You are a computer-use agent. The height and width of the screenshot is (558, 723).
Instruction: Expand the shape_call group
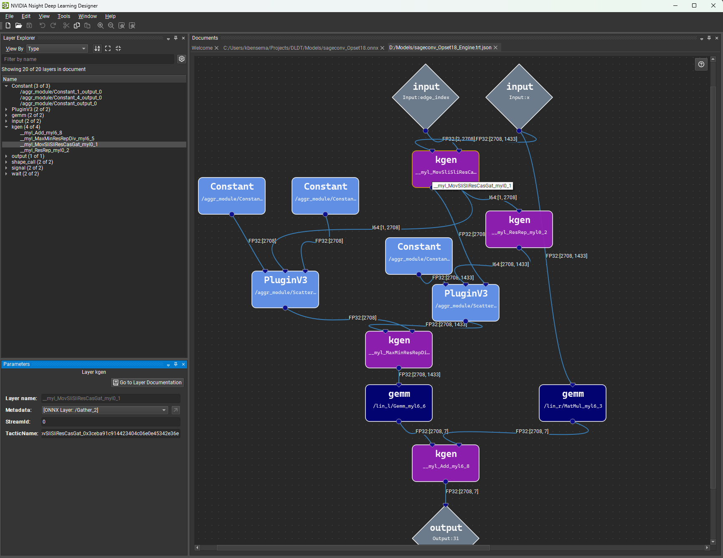coord(6,162)
